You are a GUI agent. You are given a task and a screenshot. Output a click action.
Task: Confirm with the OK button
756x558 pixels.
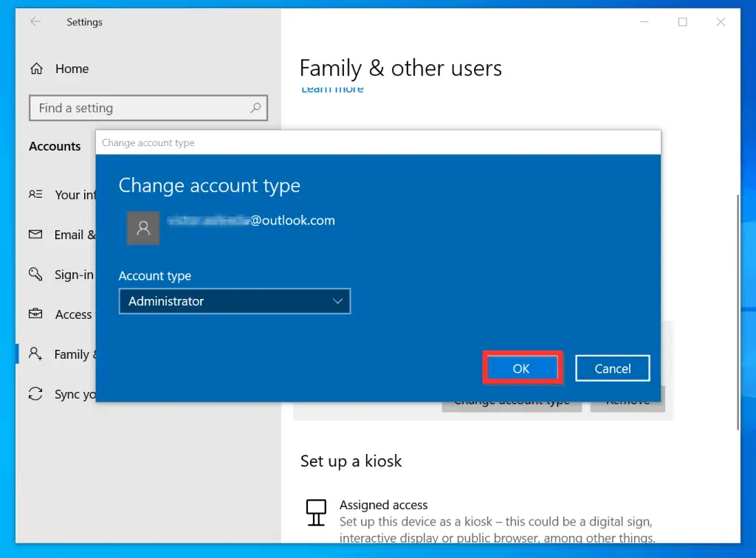(522, 368)
